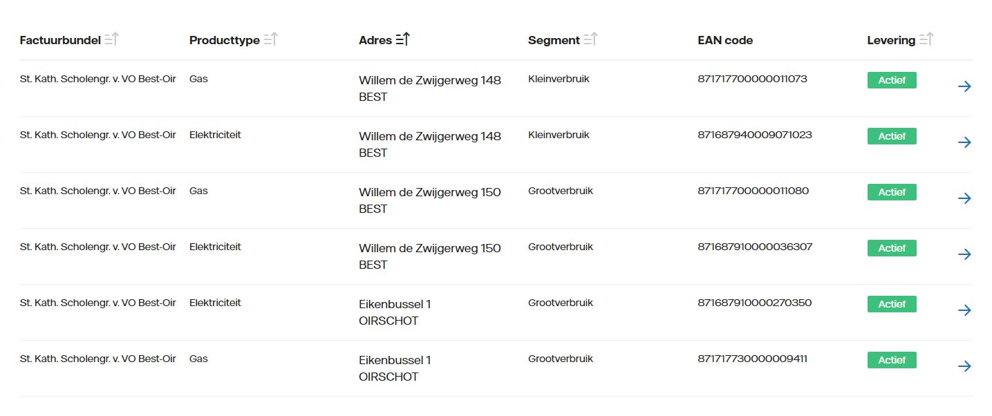Open arrow for Eikenbussel 1 Elektriciteit row
Viewport: 992px width, 416px height.
(x=964, y=310)
